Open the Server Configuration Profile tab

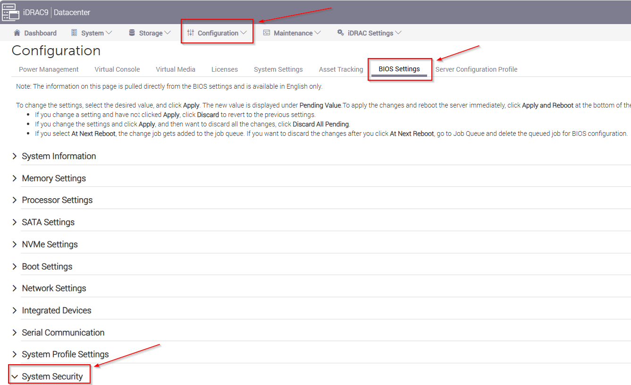coord(476,69)
